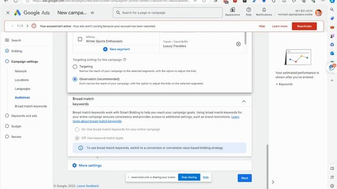Select On: Use broad match keywords radio
The width and height of the screenshot is (337, 189).
77,130
